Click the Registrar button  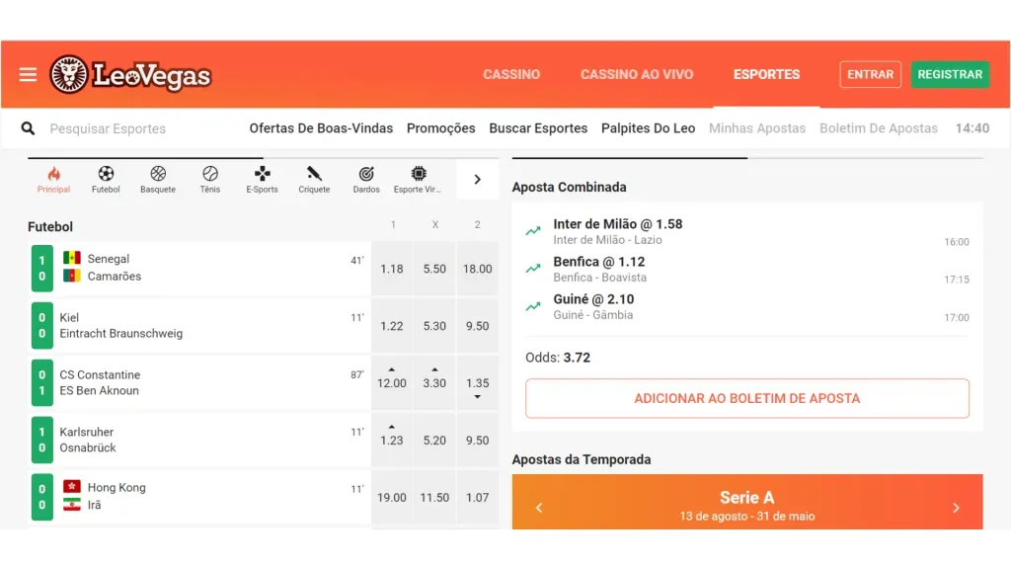tap(950, 74)
